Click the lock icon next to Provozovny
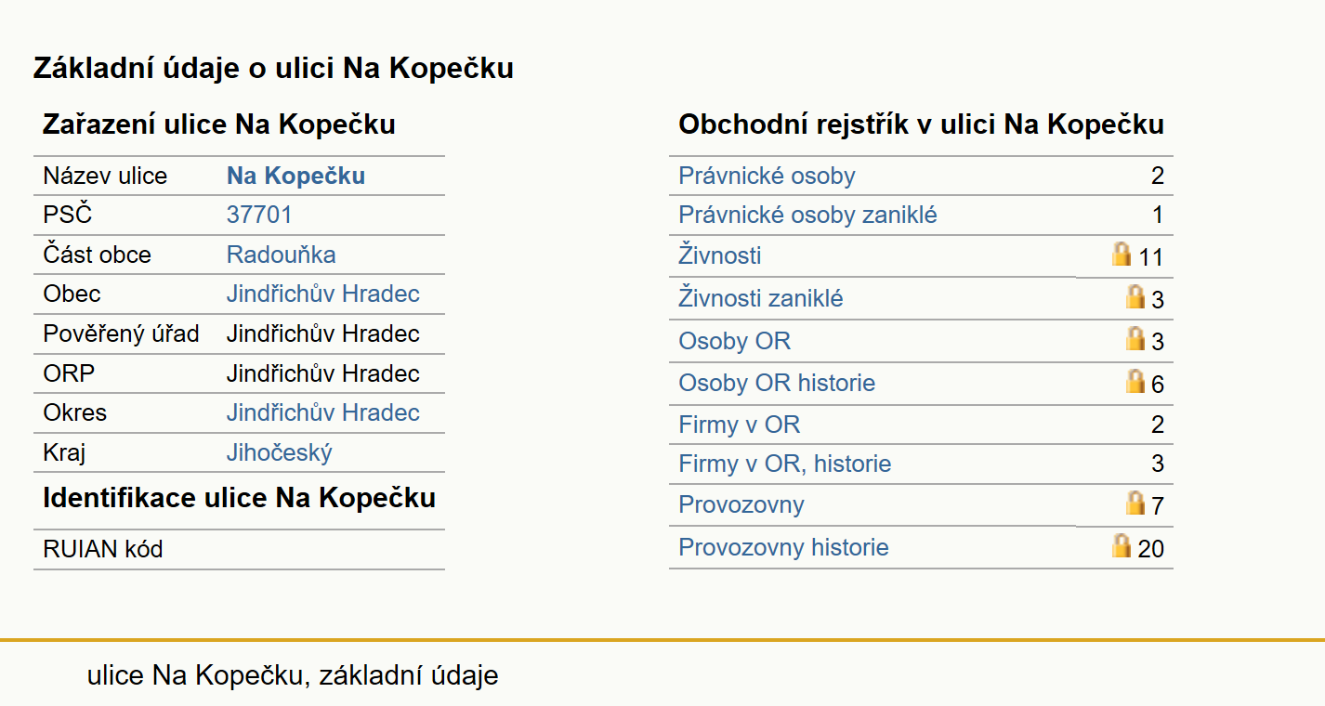 [1135, 503]
